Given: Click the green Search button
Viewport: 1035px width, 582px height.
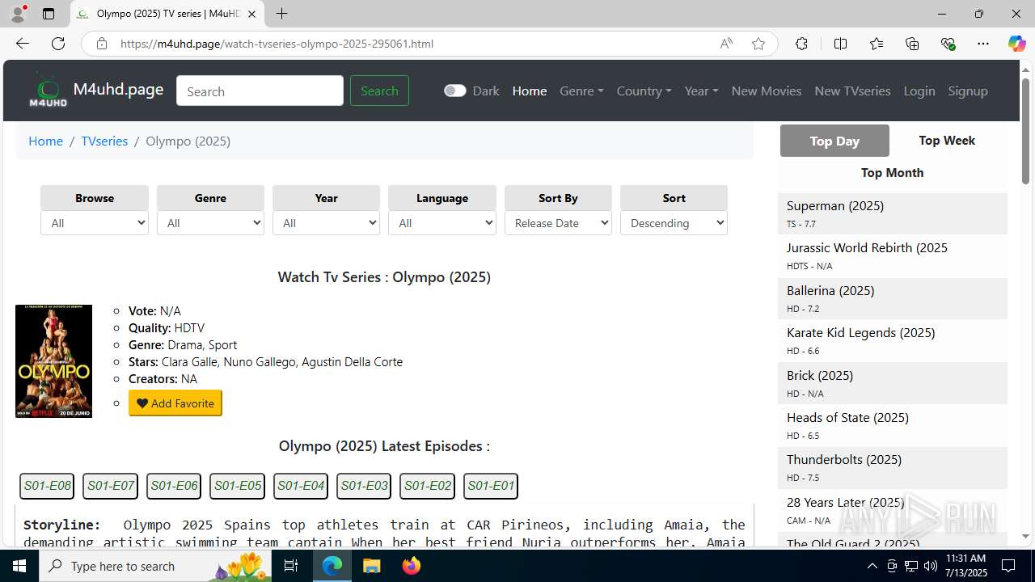Looking at the screenshot, I should point(379,91).
